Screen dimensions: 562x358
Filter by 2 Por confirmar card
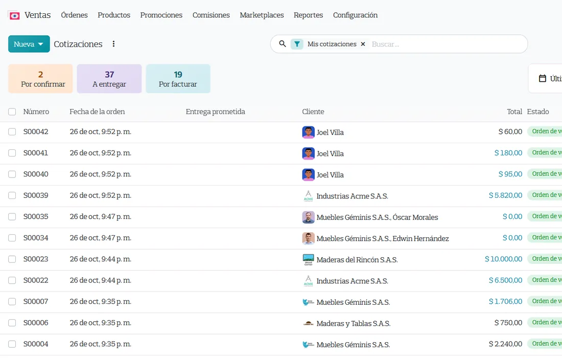pos(40,79)
